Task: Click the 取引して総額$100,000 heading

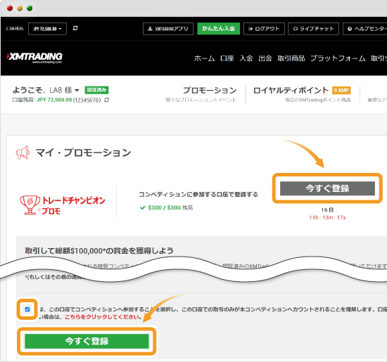Action: pyautogui.click(x=99, y=251)
